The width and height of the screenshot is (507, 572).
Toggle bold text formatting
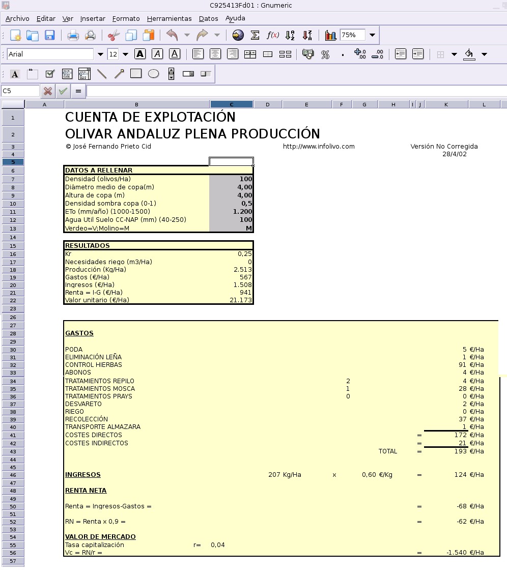tap(140, 54)
